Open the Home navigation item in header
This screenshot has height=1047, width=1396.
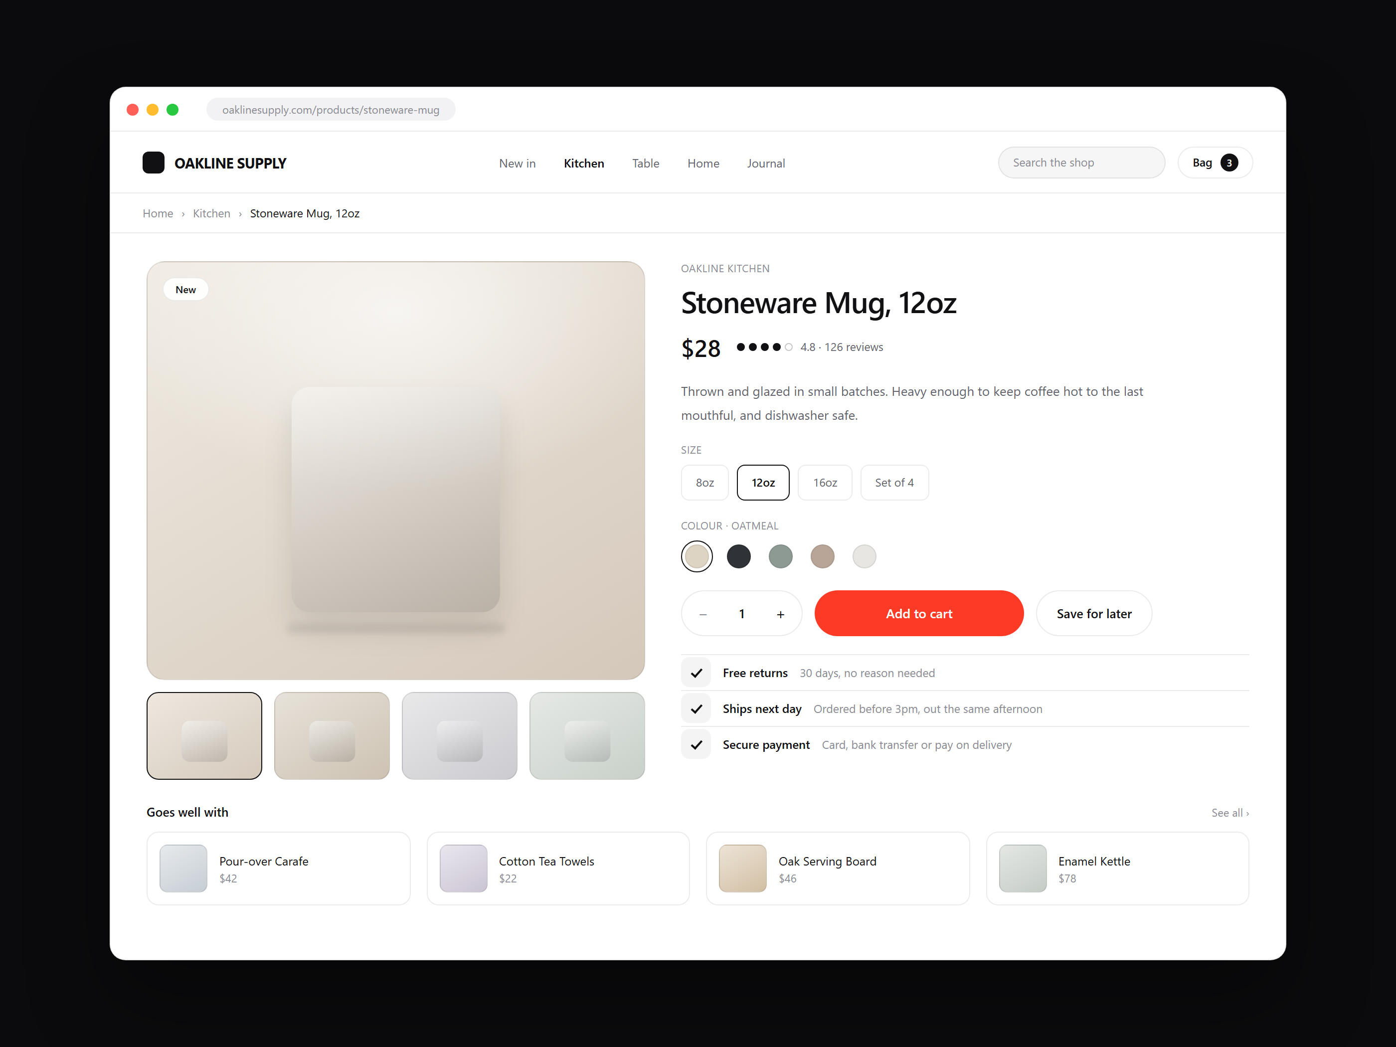(703, 164)
